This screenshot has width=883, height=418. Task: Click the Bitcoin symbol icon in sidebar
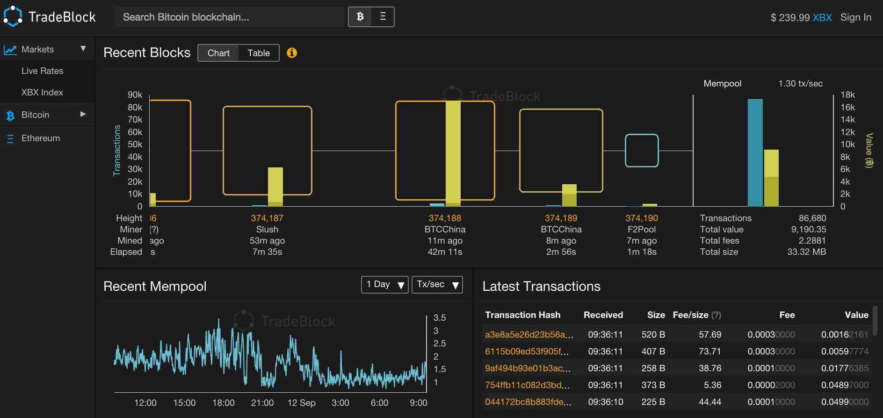(10, 115)
